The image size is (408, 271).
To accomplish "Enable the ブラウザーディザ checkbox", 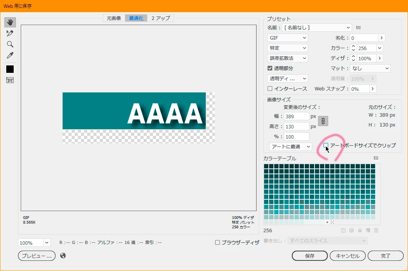I will click(217, 242).
